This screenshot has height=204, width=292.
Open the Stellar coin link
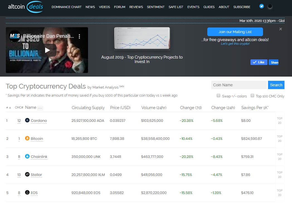tap(36, 175)
